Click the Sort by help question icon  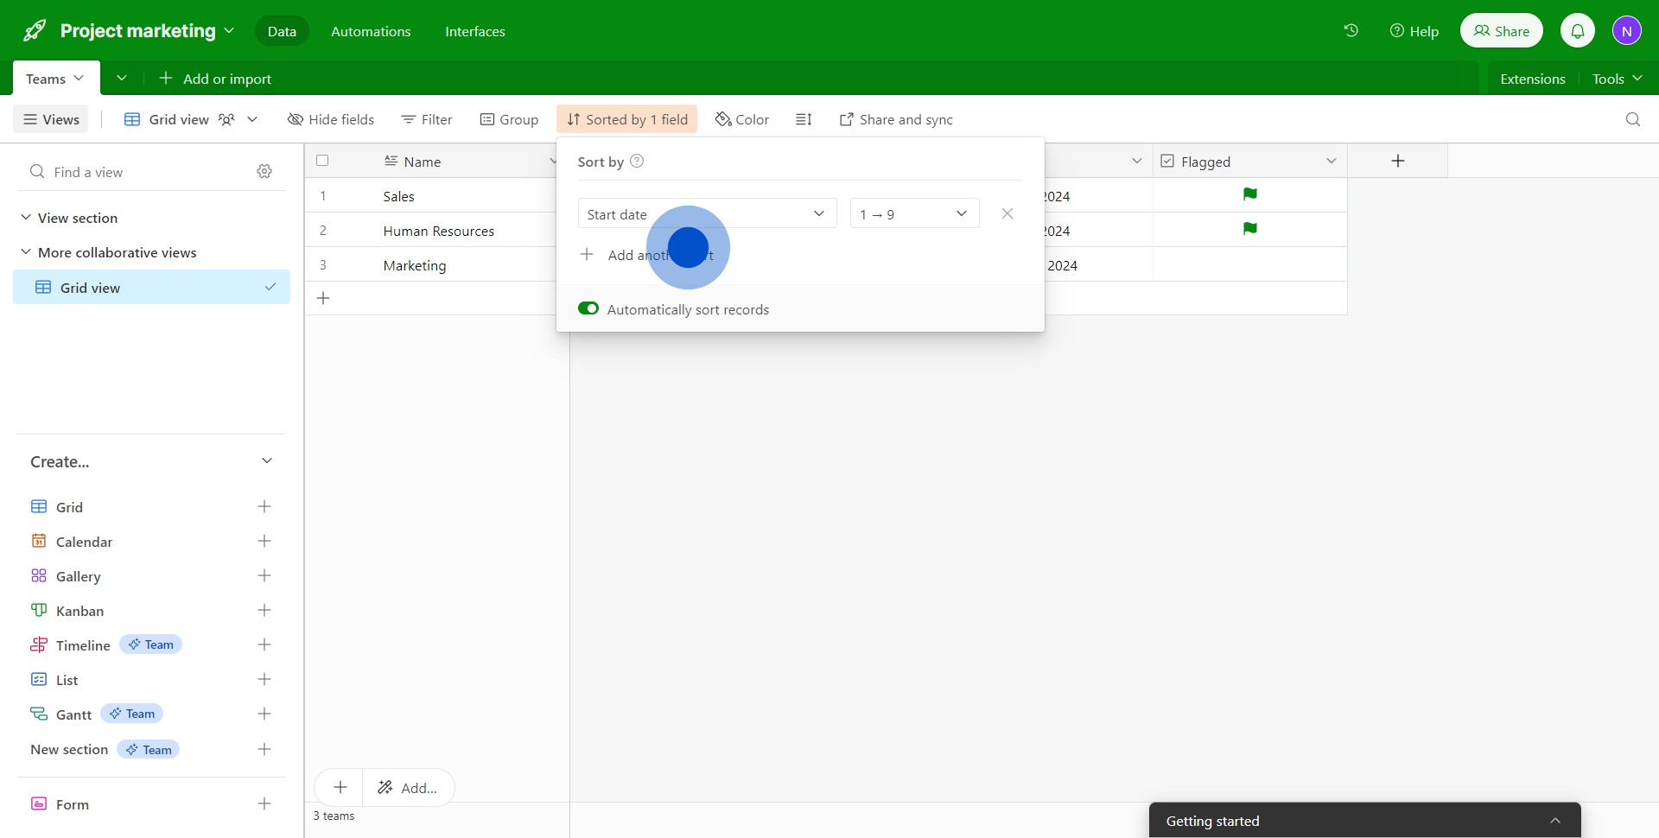pyautogui.click(x=637, y=162)
